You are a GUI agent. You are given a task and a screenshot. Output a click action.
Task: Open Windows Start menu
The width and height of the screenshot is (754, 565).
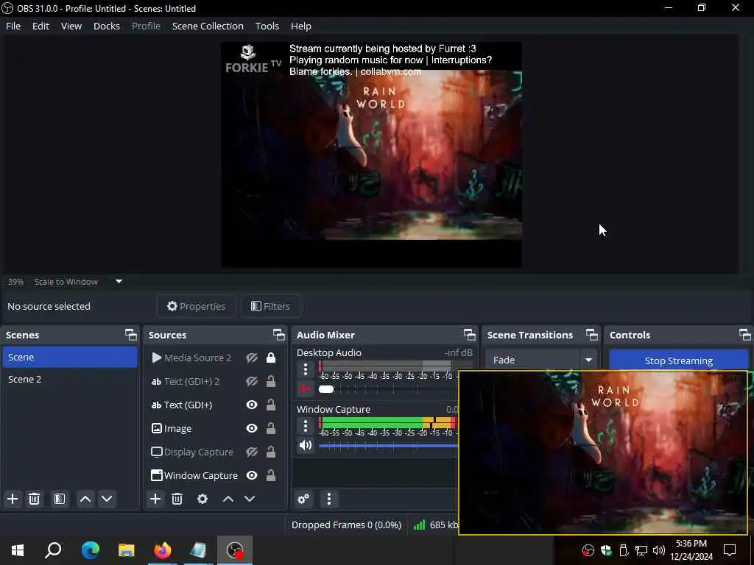tap(18, 550)
